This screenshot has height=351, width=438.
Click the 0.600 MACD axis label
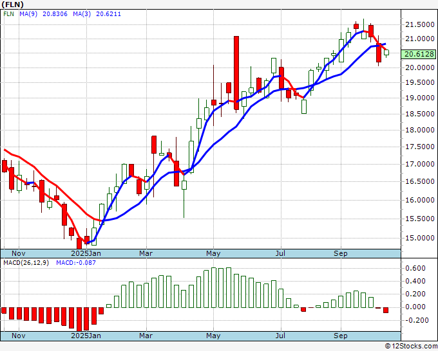click(415, 268)
